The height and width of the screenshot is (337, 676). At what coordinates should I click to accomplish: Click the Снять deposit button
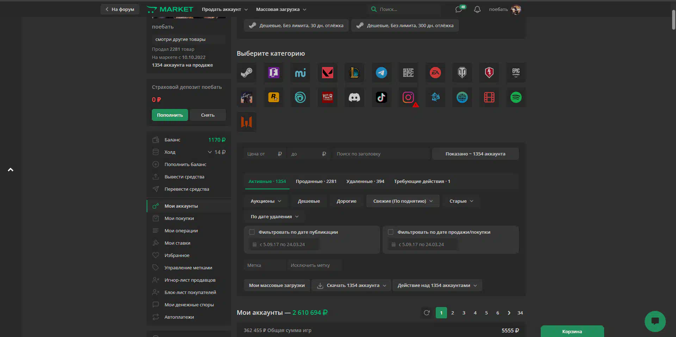click(x=208, y=115)
